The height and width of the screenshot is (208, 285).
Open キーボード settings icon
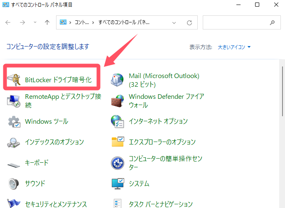click(x=15, y=163)
